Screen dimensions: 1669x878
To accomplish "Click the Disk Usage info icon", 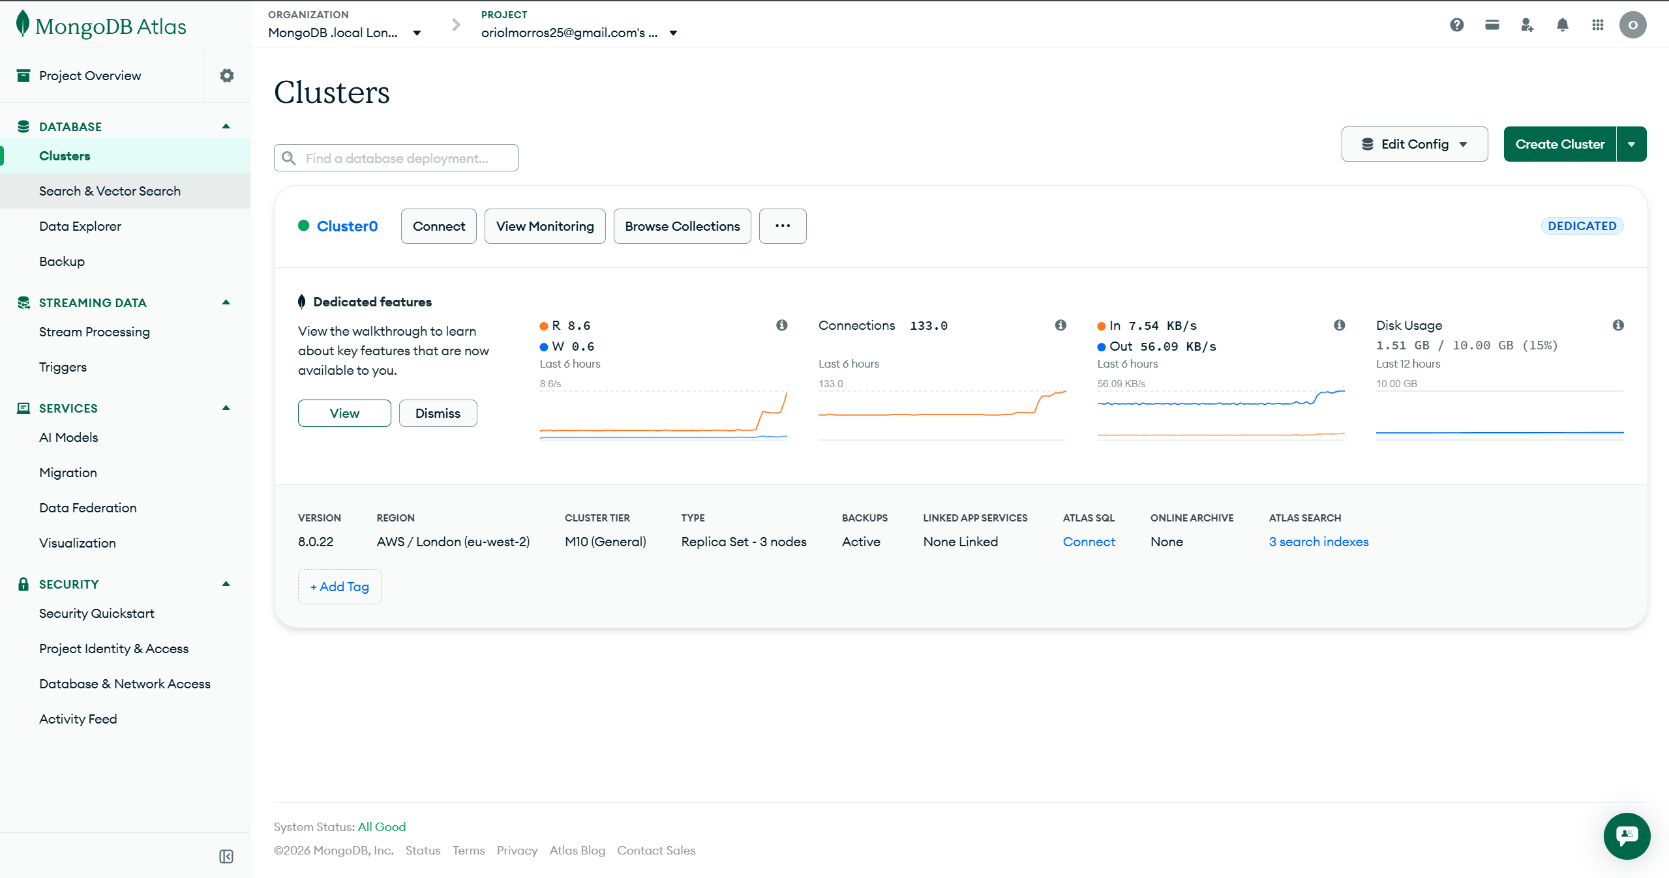I will (1618, 325).
